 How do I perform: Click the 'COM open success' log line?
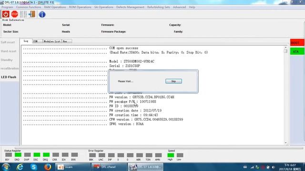click(124, 48)
